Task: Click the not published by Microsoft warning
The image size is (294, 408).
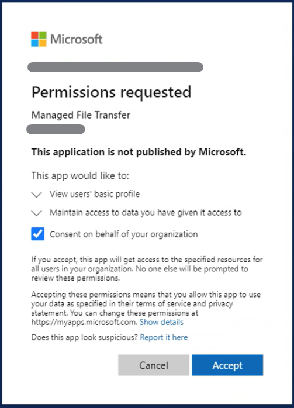Action: [x=139, y=152]
